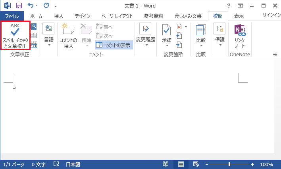Open the 保護 protect dropdown
The image size is (281, 169).
(x=219, y=42)
